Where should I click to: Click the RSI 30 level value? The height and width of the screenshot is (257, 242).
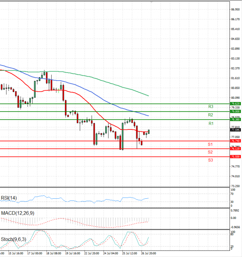tap(232, 202)
